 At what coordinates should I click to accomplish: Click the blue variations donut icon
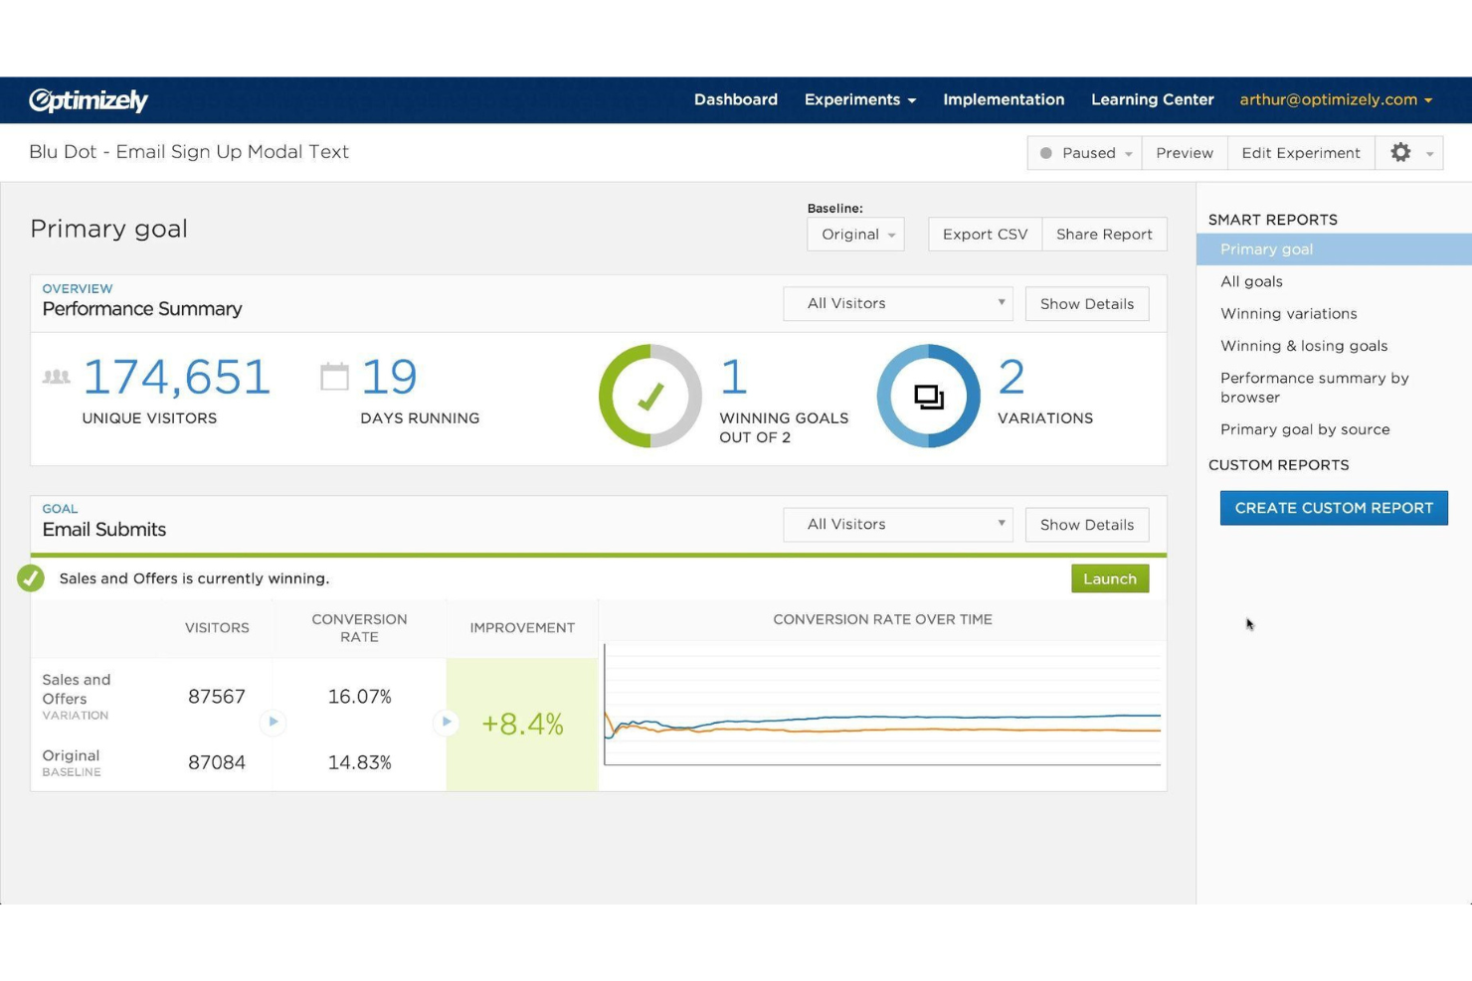point(928,396)
